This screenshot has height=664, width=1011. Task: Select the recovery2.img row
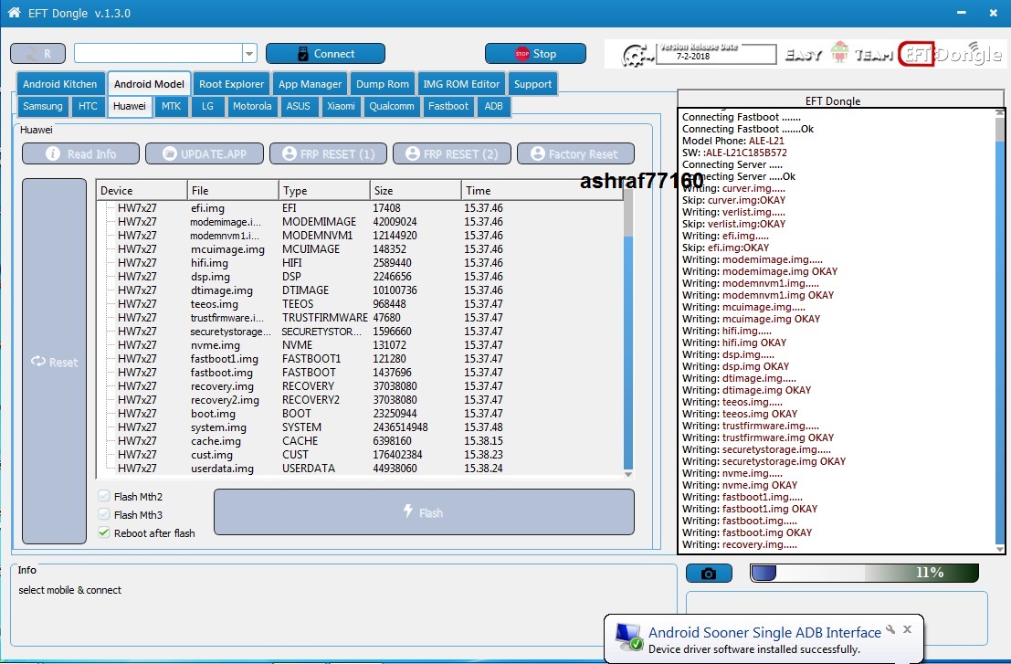tap(361, 400)
